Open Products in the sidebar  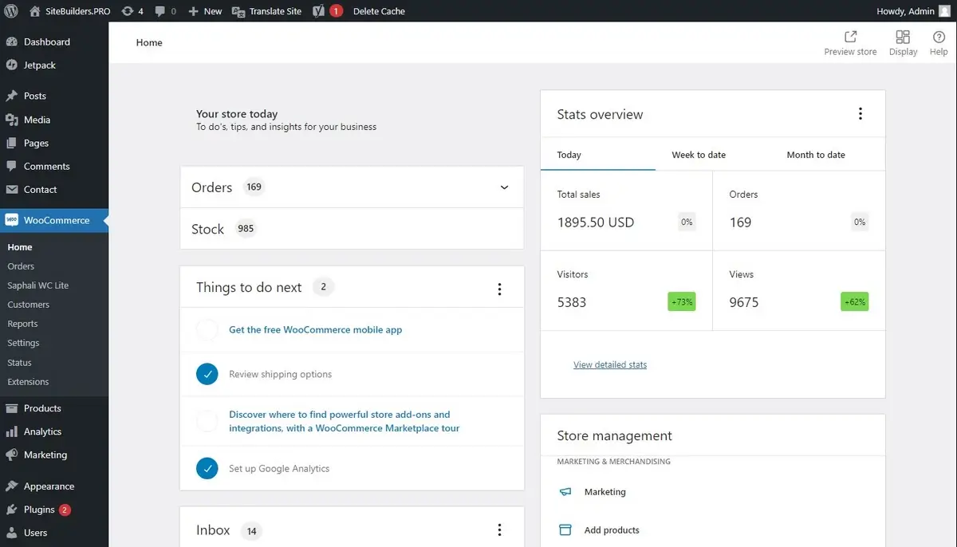(x=54, y=408)
